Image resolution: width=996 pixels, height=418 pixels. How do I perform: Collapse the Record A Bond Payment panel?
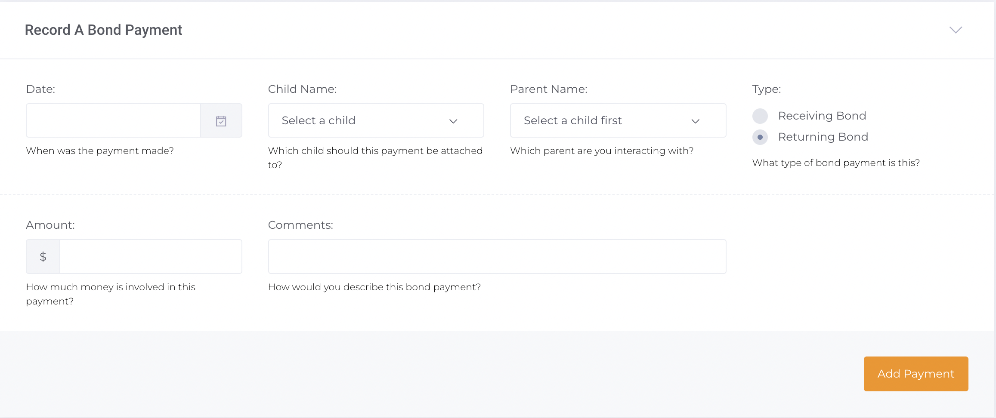coord(956,30)
